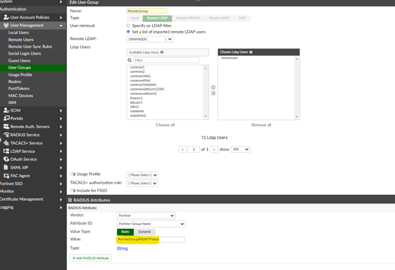Click the filter search magnifier icon

coord(130,60)
